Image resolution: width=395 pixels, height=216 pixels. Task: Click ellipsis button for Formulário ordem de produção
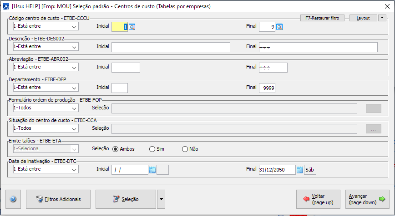(373, 108)
